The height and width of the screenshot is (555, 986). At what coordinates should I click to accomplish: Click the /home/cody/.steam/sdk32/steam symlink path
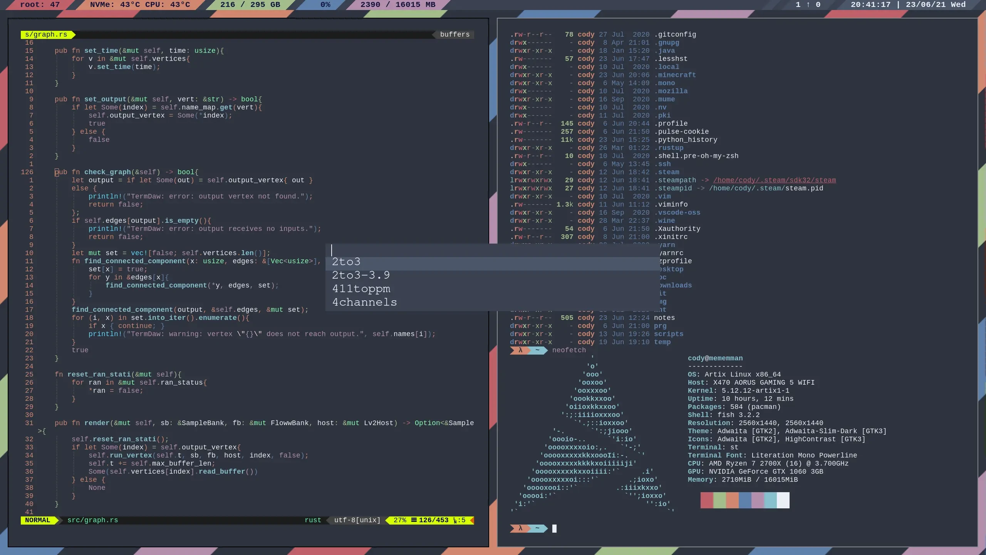point(774,180)
